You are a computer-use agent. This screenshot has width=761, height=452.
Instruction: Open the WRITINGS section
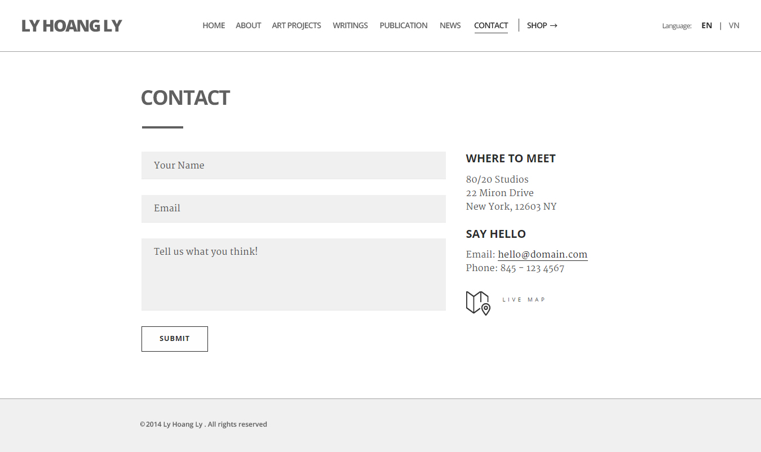[x=350, y=25]
